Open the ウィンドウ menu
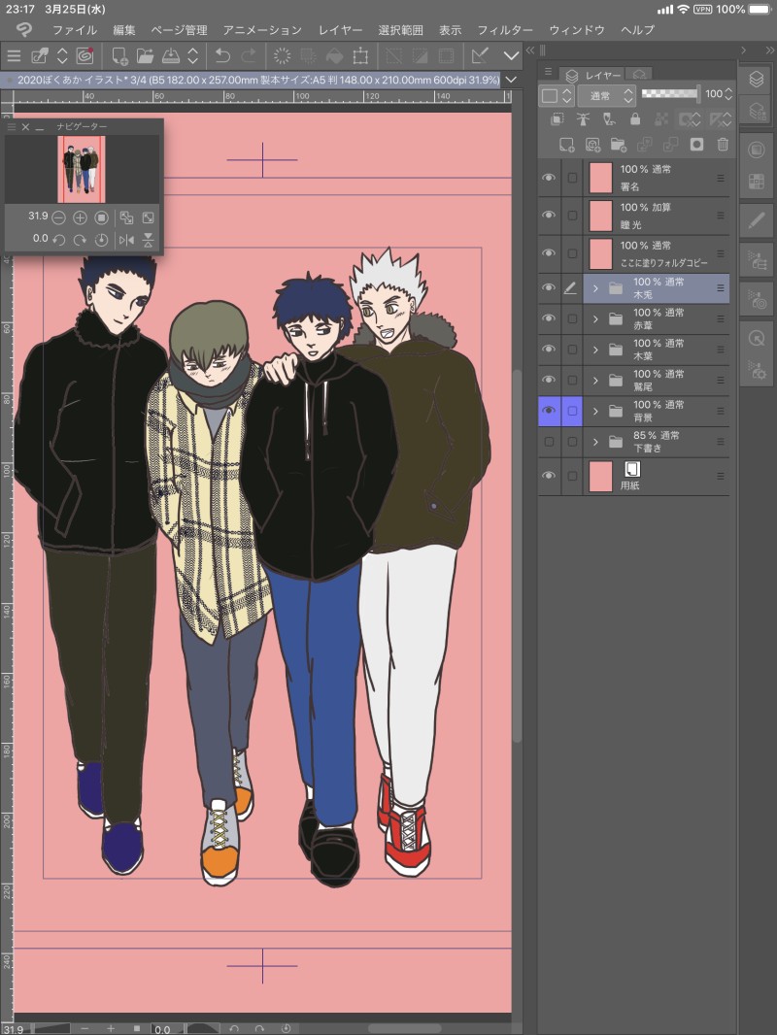777x1035 pixels. 577,30
